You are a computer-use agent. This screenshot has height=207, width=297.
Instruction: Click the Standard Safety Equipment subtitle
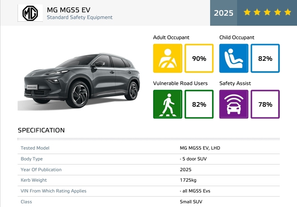point(79,18)
